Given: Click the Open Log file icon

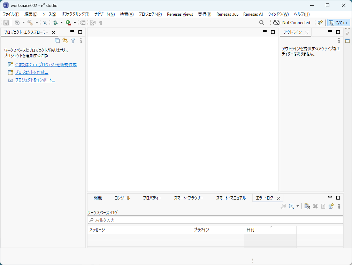Looking at the screenshot, I should (x=323, y=206).
